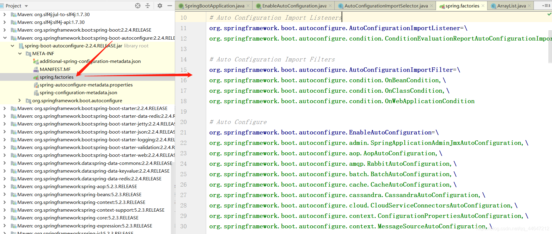The width and height of the screenshot is (552, 234).
Task: Switch to ArrayList.java tab
Action: (x=511, y=6)
